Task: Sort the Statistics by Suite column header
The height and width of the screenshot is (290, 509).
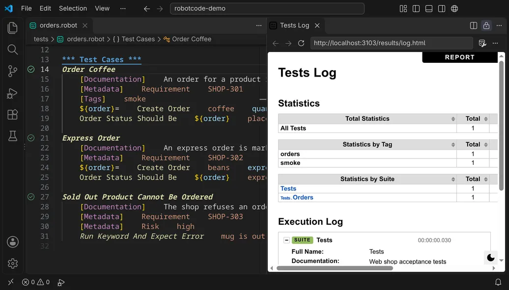Action: click(368, 179)
